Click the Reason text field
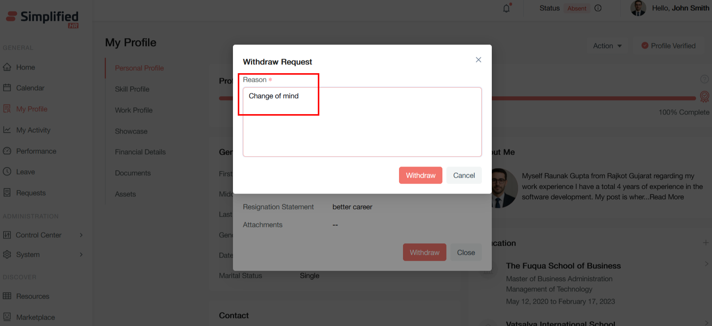 (362, 122)
